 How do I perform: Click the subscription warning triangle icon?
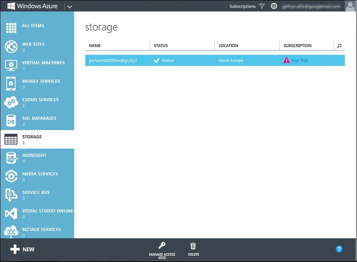click(x=286, y=60)
